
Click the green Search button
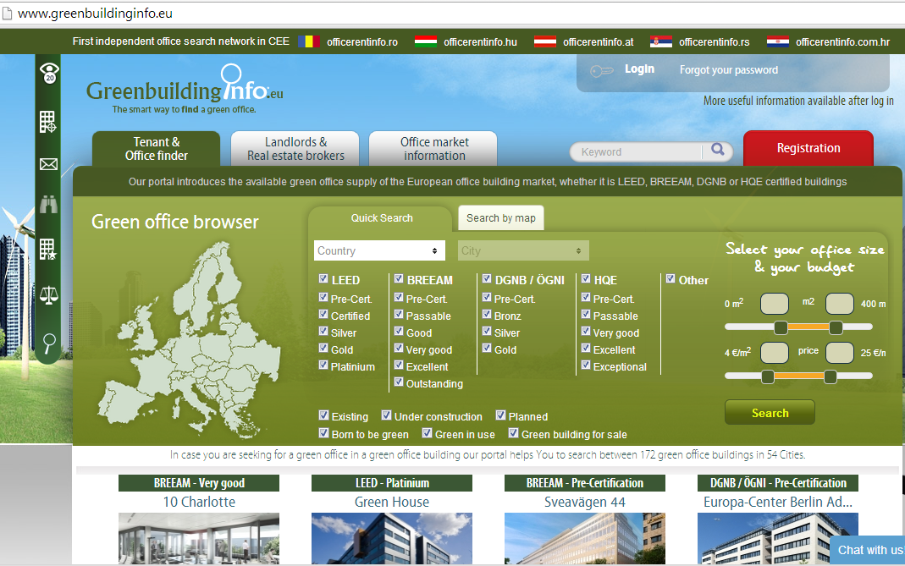tap(770, 413)
